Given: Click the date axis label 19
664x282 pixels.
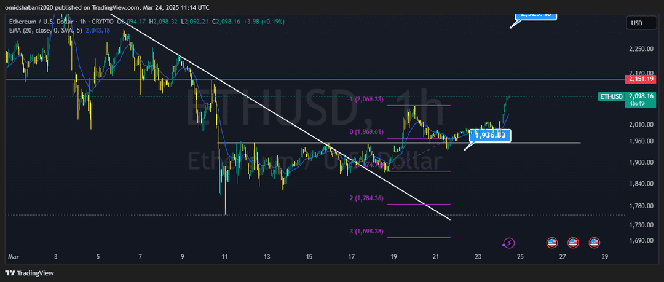Looking at the screenshot, I should (x=393, y=257).
